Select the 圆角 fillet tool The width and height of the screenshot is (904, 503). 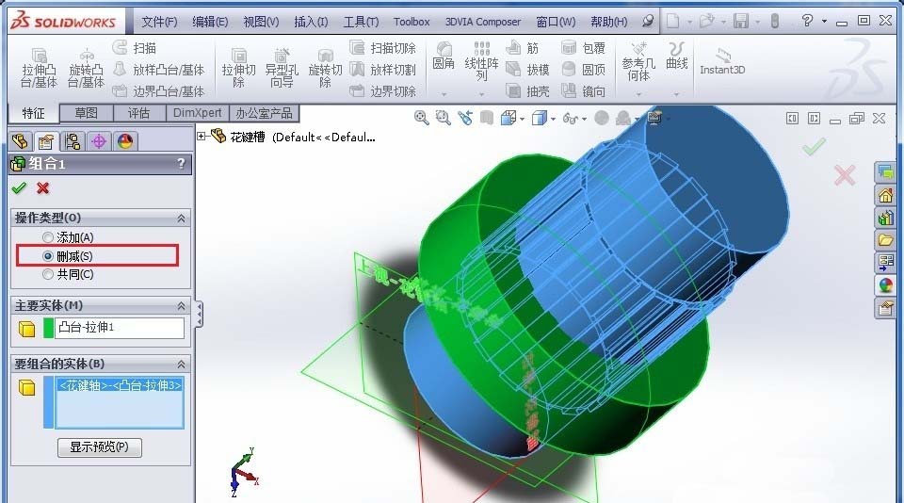[444, 57]
